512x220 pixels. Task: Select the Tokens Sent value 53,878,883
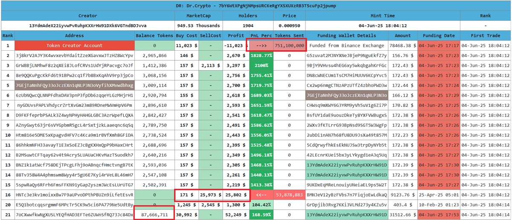[x=289, y=195]
